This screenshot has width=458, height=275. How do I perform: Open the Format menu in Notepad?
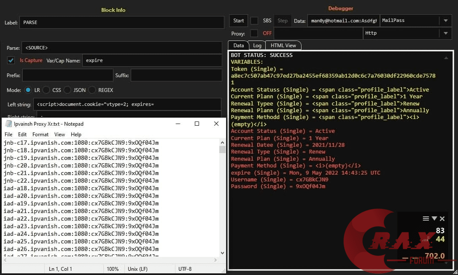(40, 135)
